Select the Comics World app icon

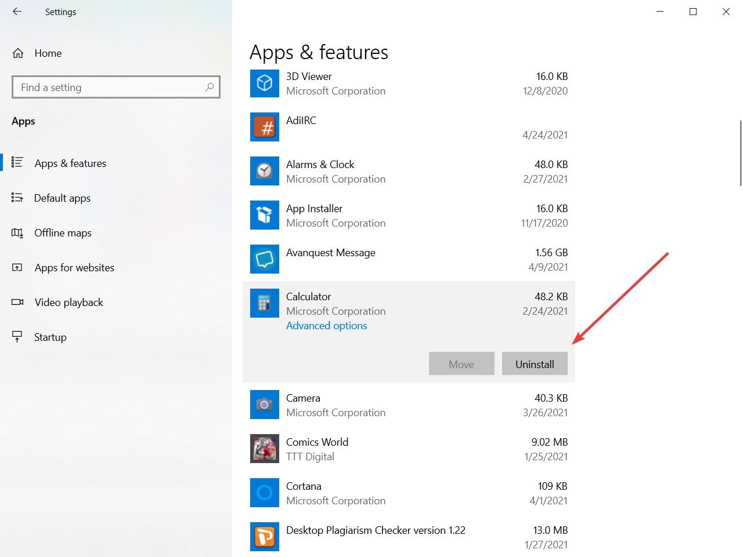pyautogui.click(x=265, y=449)
